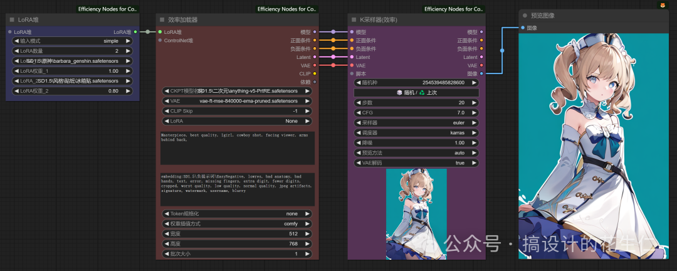Click the VAE output port on 效率加载器
677x271 pixels.
coord(315,65)
